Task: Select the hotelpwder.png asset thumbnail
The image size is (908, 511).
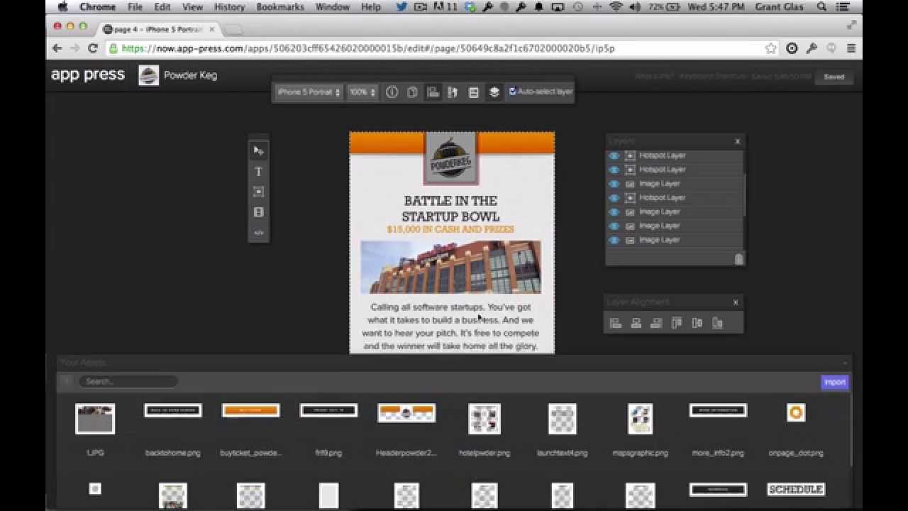Action: (x=485, y=419)
